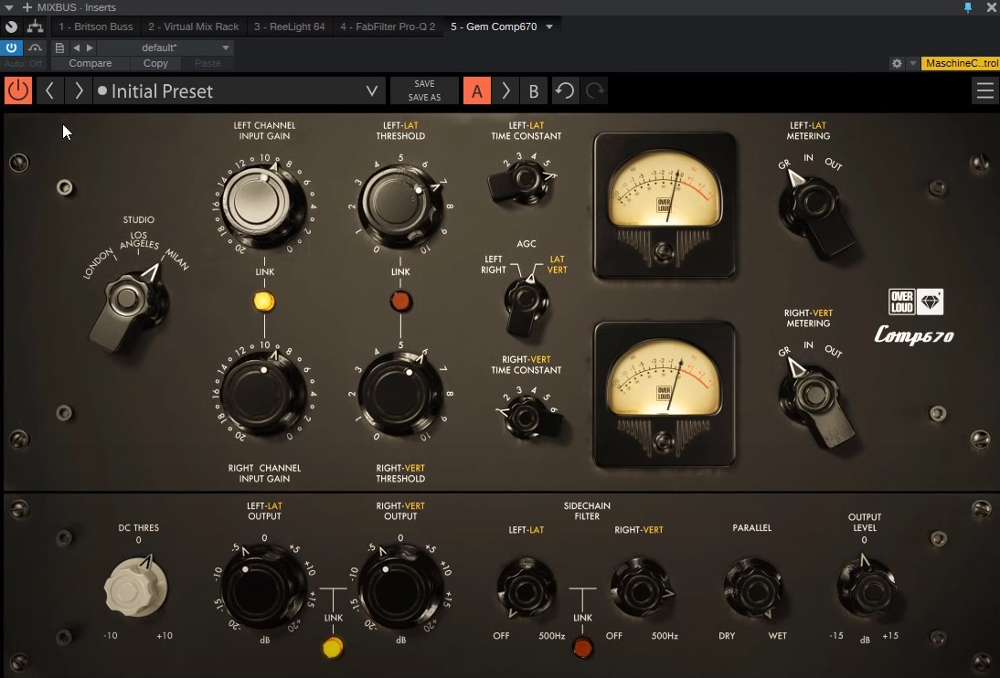Switch to 2 - Virtual Mix Rack tab
This screenshot has width=1000, height=678.
click(193, 26)
